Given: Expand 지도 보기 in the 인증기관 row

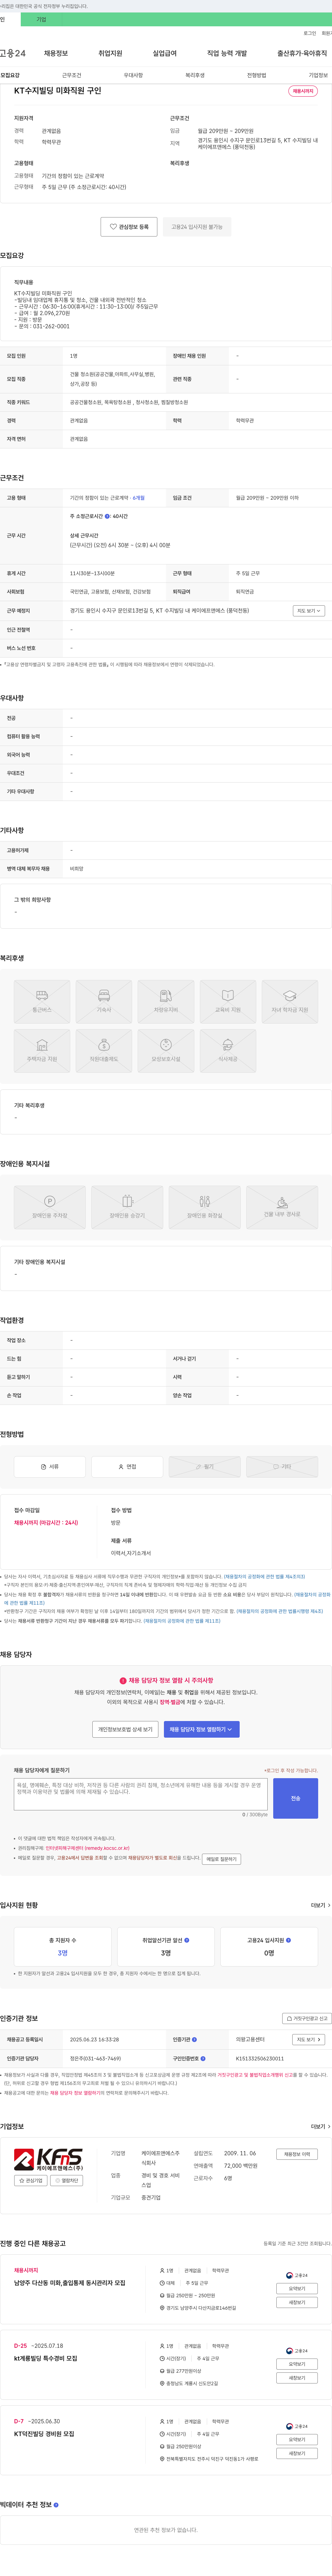Looking at the screenshot, I should [x=309, y=2039].
